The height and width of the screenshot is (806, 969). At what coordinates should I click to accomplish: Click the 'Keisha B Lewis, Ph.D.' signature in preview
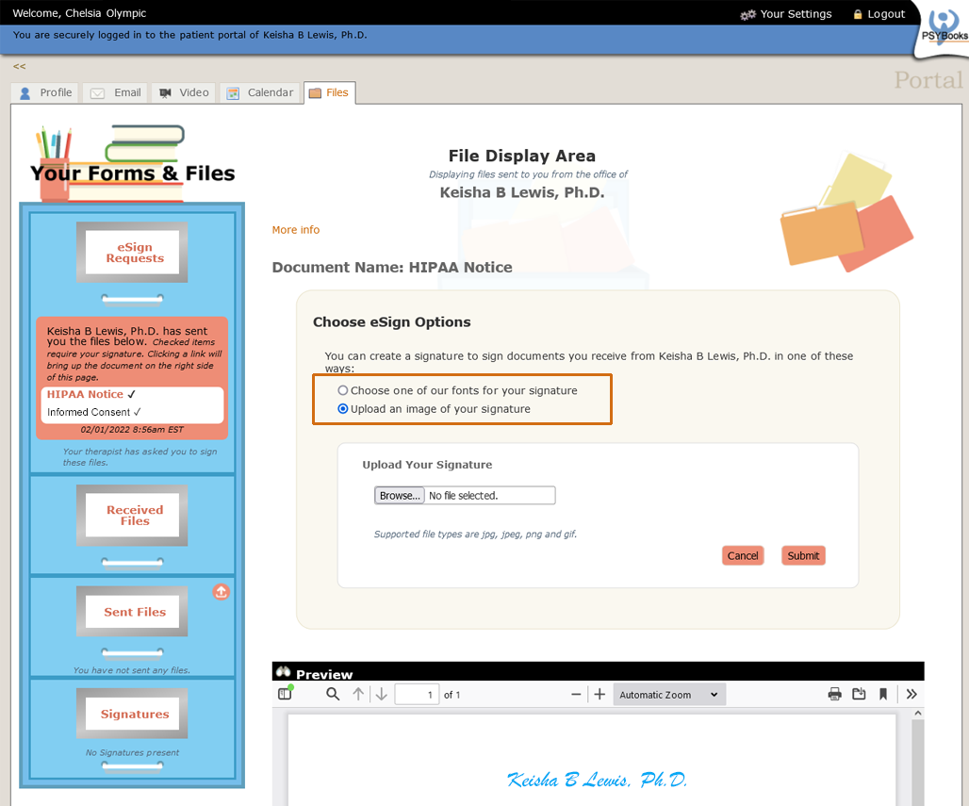597,780
